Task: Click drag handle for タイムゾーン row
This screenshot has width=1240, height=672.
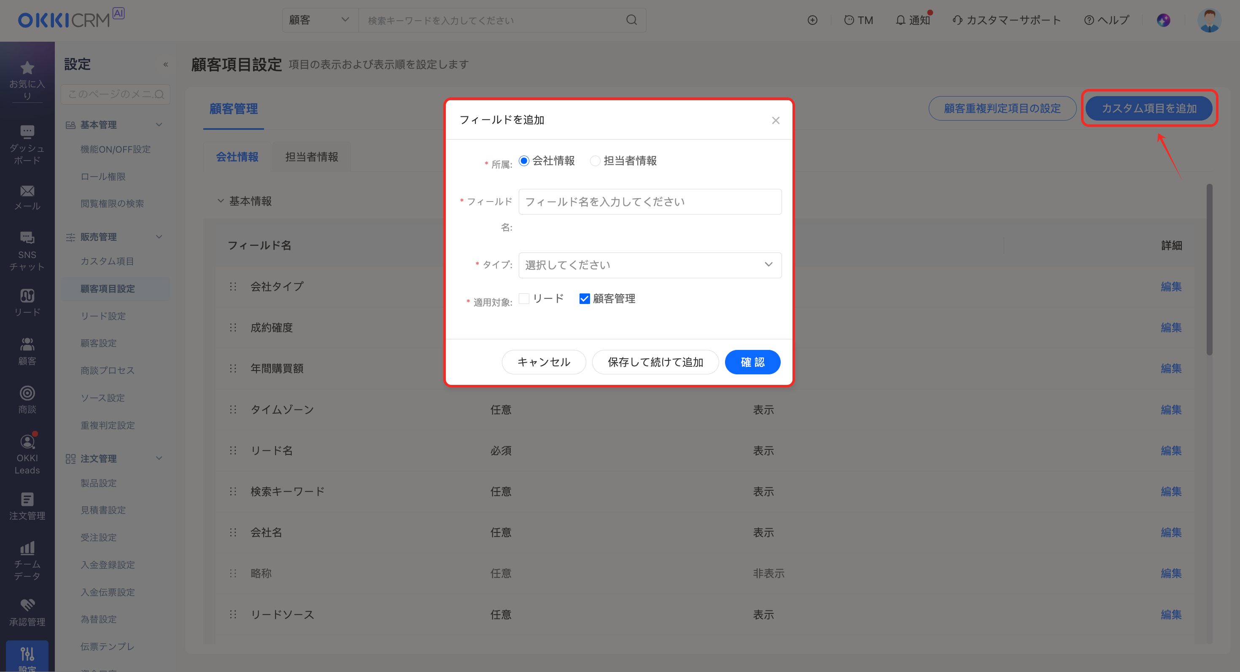Action: 233,409
